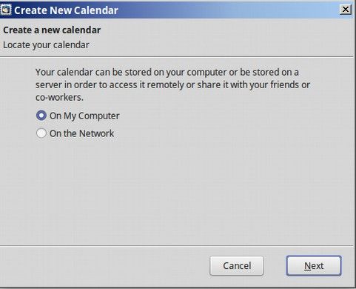Click the separator line under the header
The height and width of the screenshot is (289, 356).
(177, 57)
